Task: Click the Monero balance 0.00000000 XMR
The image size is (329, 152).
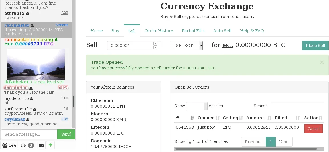Action: (x=109, y=120)
